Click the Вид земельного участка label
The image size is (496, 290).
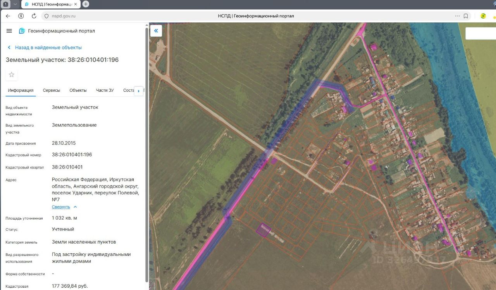pos(20,129)
